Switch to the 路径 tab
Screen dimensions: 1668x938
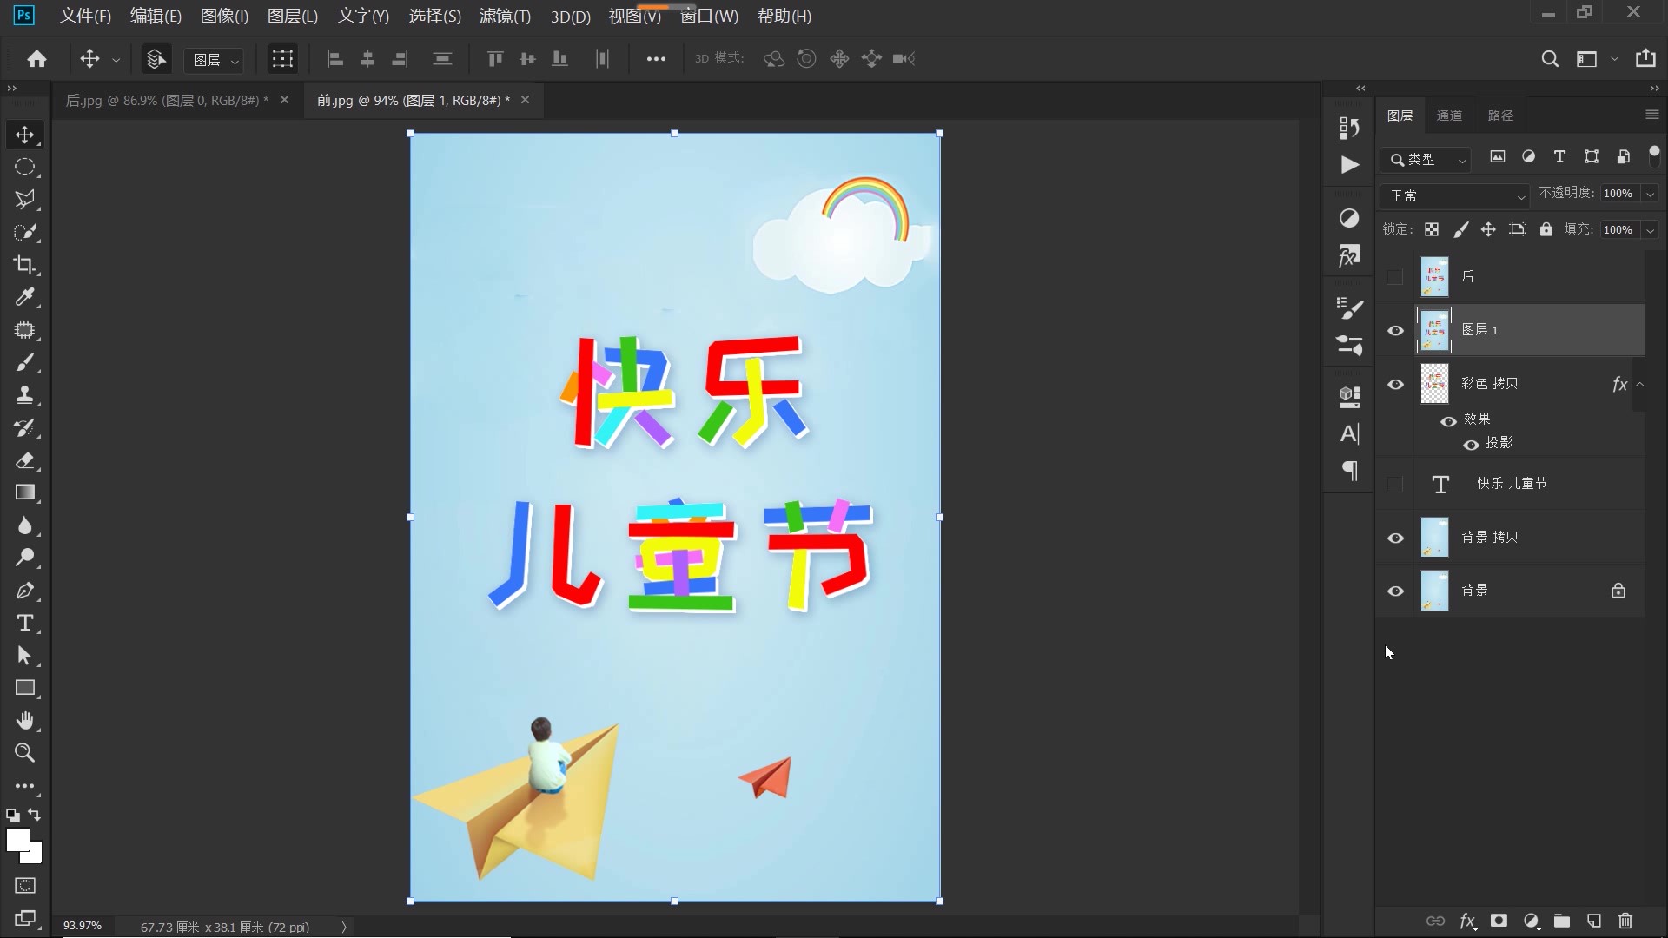point(1500,116)
